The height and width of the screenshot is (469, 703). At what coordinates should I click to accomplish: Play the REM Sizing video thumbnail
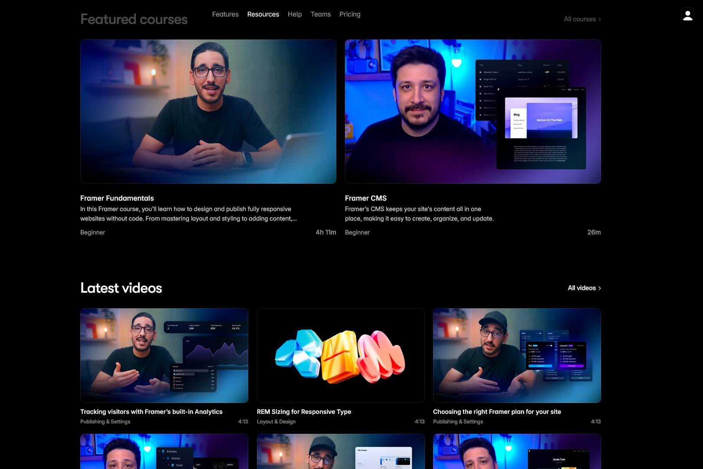(341, 356)
